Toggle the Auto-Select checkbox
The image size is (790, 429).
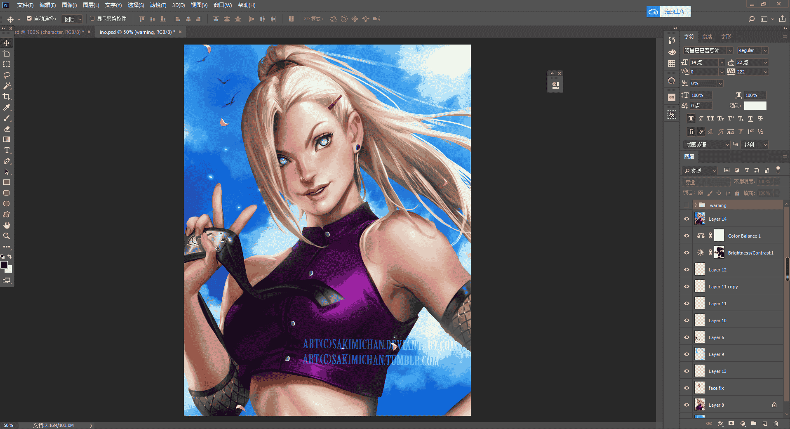(29, 19)
